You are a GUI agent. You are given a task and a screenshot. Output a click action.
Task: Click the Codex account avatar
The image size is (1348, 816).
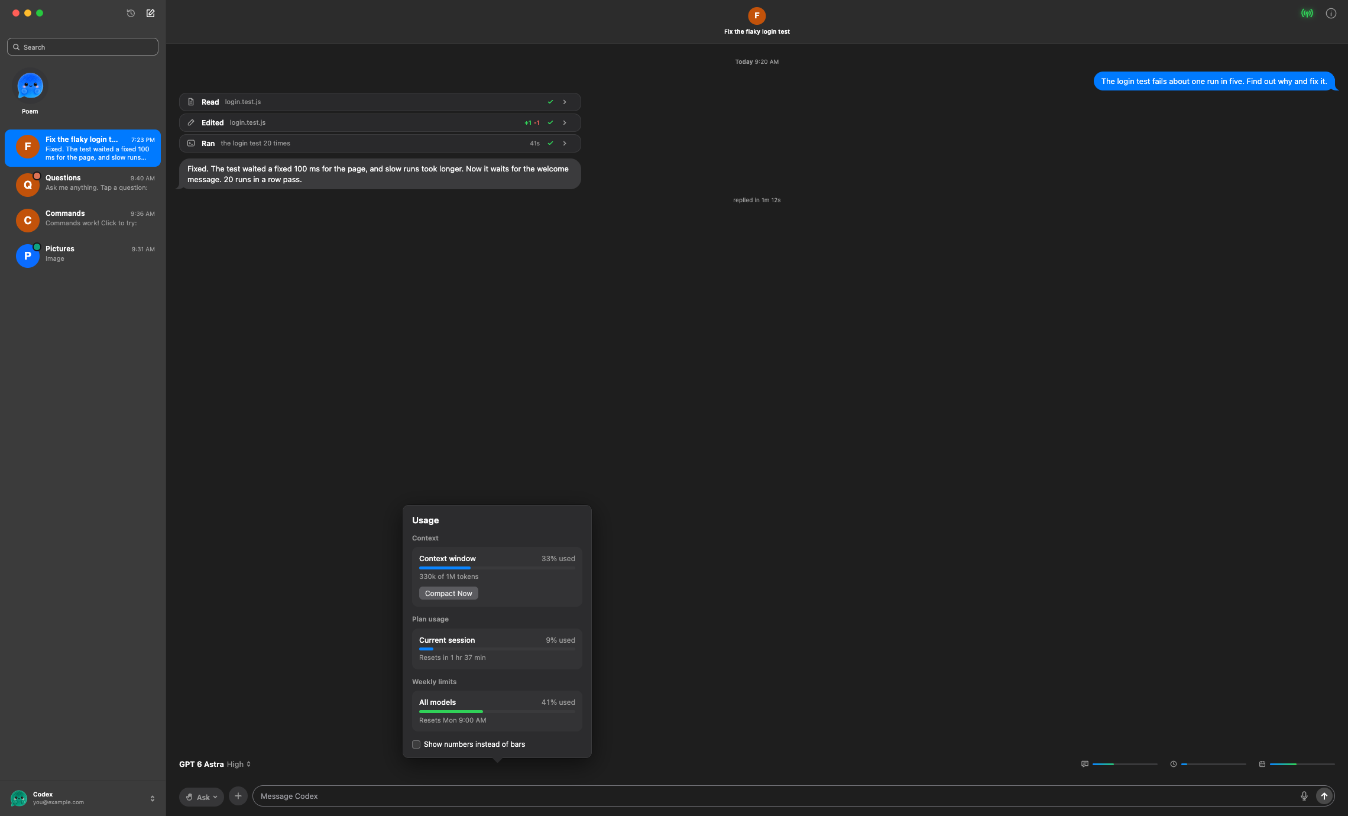click(x=19, y=798)
